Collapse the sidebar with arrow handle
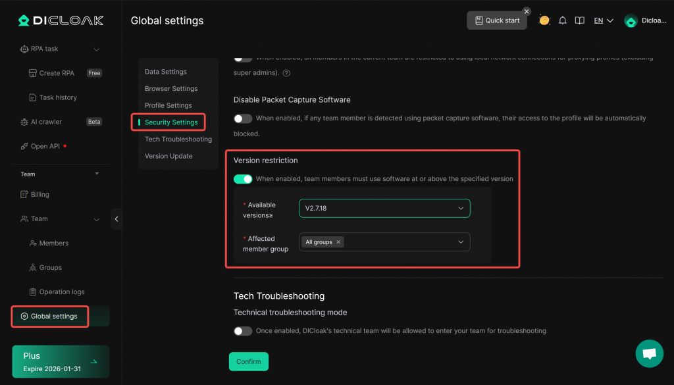Screen dimensions: 674x385 pos(117,219)
